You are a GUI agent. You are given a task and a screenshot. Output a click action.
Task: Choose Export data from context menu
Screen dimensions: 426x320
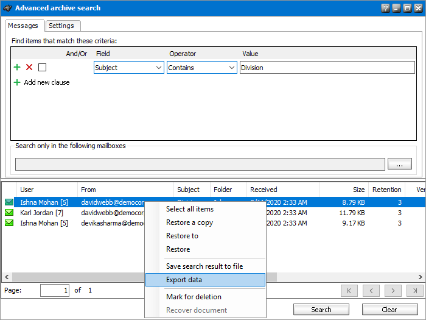tap(184, 280)
